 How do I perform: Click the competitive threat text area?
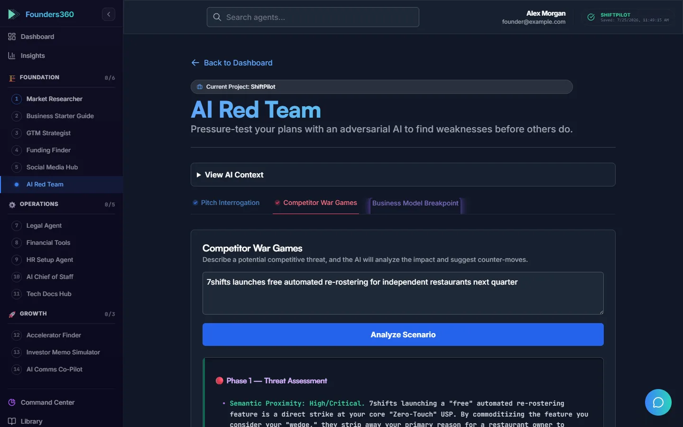click(x=403, y=293)
